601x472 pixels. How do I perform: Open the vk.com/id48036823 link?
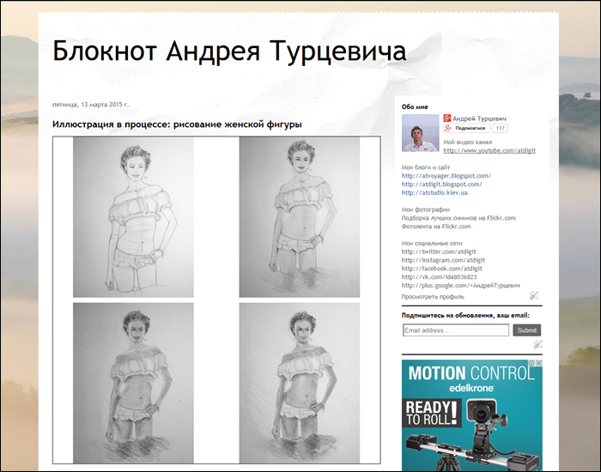tap(440, 277)
